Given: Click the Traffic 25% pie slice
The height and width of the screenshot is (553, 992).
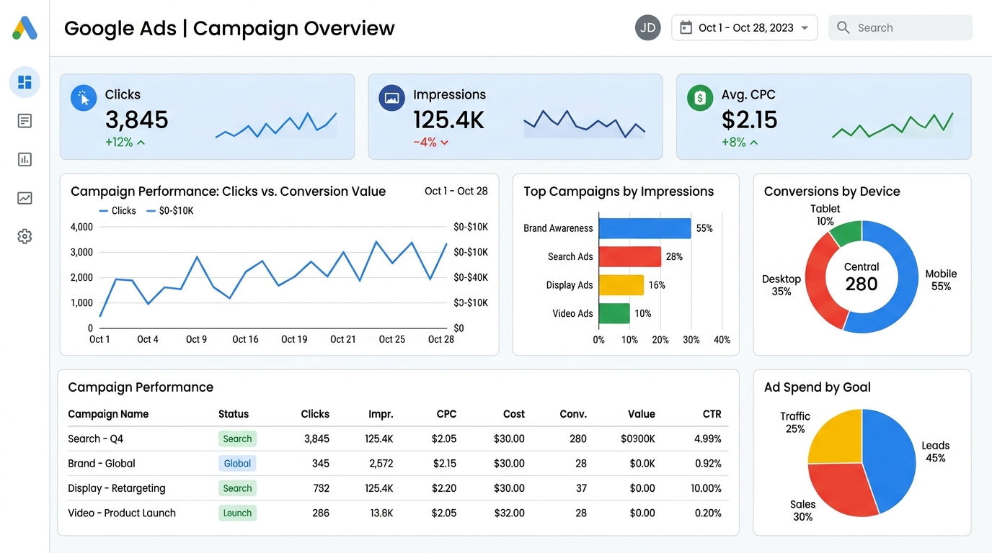Looking at the screenshot, I should point(838,439).
